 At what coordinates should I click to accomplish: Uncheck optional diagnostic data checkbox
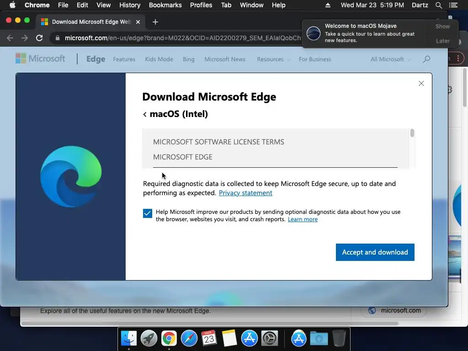tap(148, 213)
